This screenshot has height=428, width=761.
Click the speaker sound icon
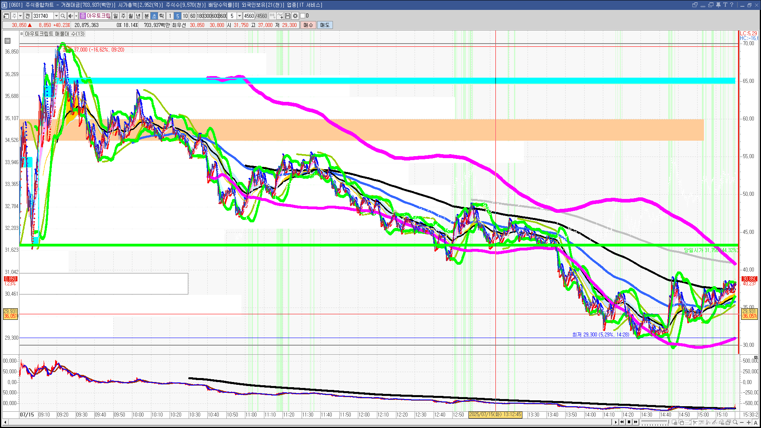pyautogui.click(x=70, y=16)
